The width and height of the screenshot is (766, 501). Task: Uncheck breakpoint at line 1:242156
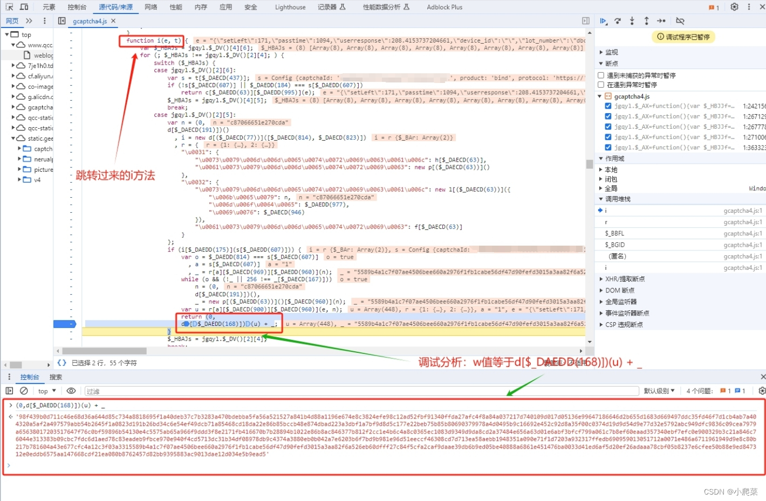pyautogui.click(x=608, y=106)
